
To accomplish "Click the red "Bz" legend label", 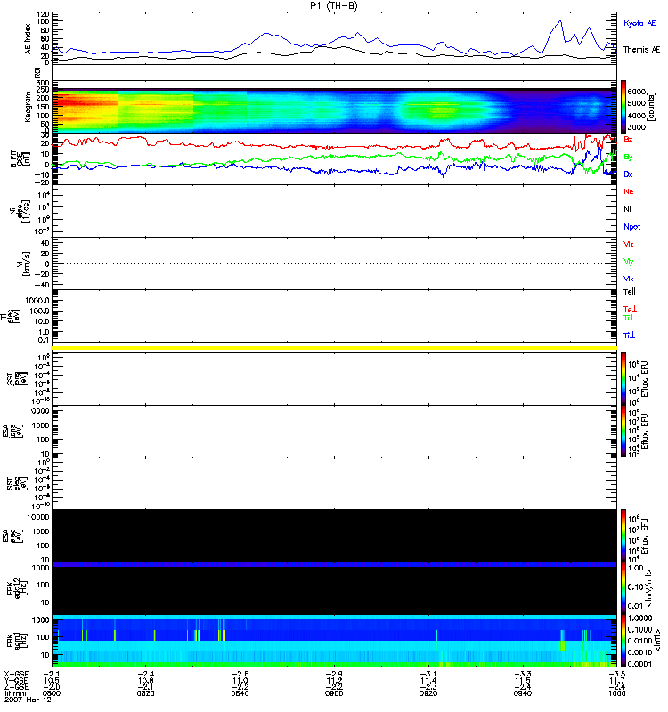I will click(628, 140).
